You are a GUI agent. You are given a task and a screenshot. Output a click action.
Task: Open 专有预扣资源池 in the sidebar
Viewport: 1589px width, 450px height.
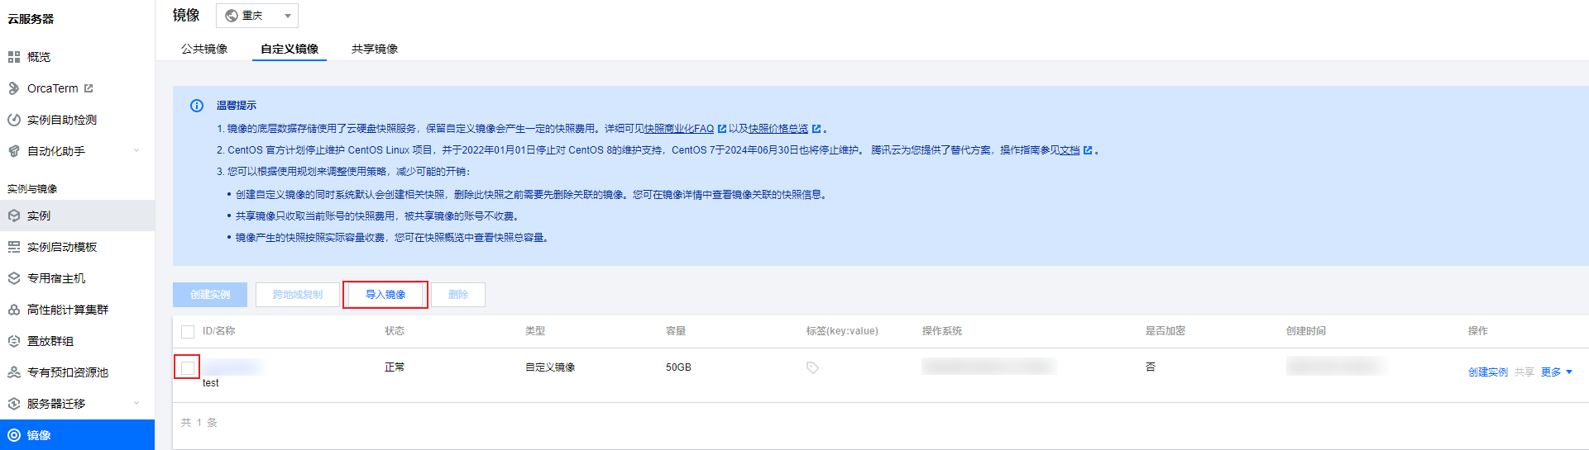point(77,372)
